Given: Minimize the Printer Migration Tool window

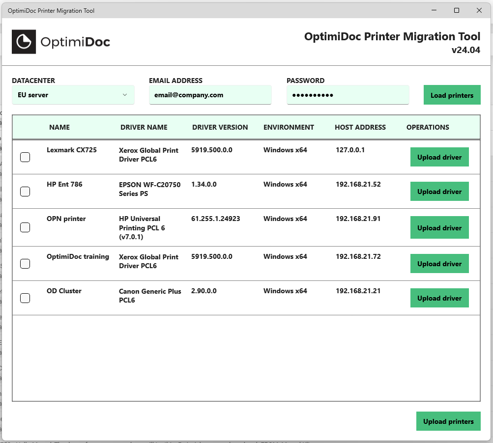Looking at the screenshot, I should point(434,10).
